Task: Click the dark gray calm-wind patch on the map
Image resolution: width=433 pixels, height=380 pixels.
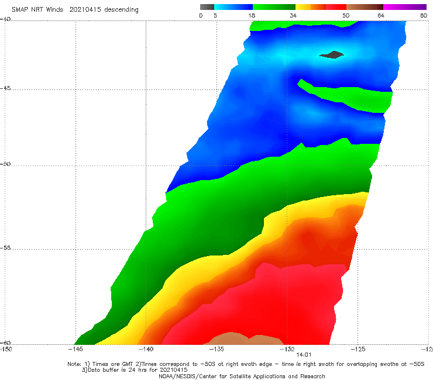Action: click(332, 54)
